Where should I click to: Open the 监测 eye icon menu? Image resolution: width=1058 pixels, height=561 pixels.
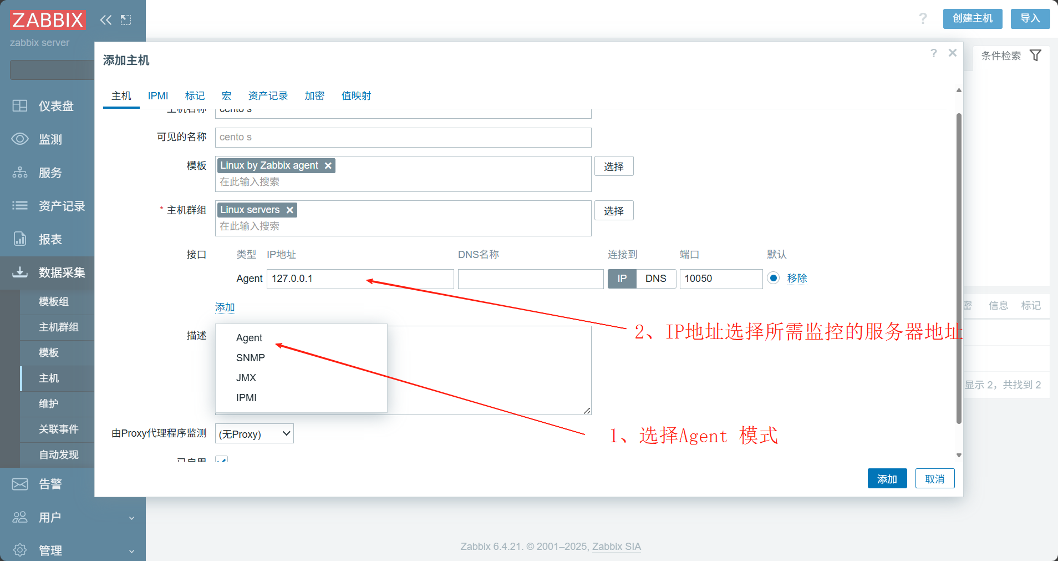pyautogui.click(x=20, y=139)
